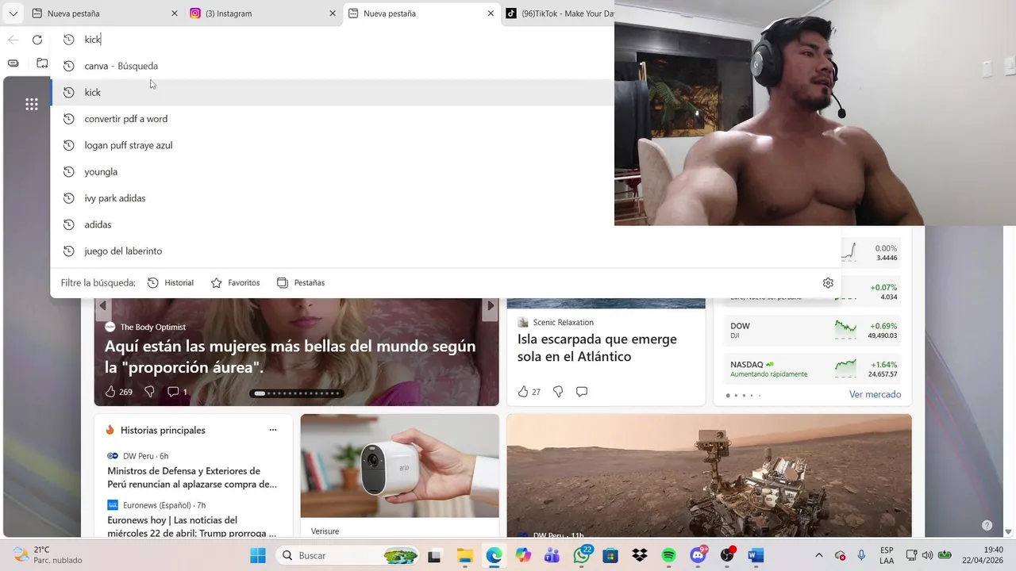Expand the hidden system tray icons

[818, 555]
